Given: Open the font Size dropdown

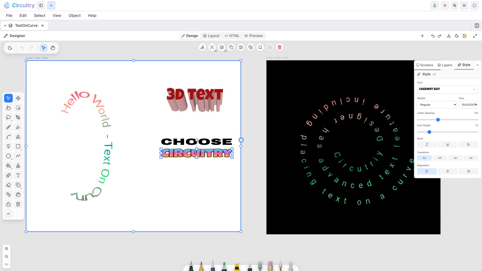Looking at the screenshot, I should pyautogui.click(x=468, y=105).
